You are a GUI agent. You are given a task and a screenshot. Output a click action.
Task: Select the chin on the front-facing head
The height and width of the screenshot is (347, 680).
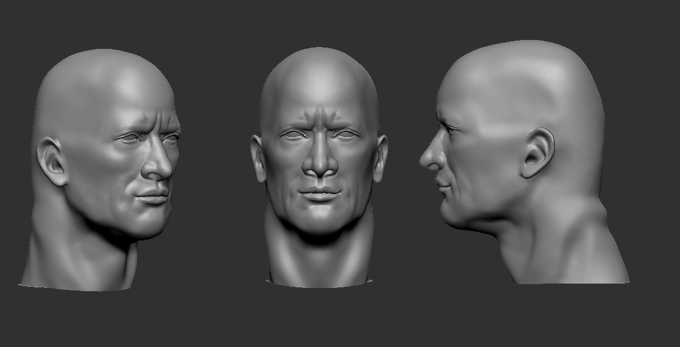(320, 221)
